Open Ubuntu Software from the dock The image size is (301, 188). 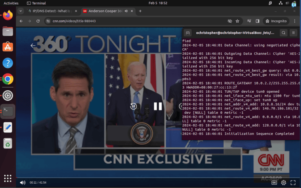8,47
